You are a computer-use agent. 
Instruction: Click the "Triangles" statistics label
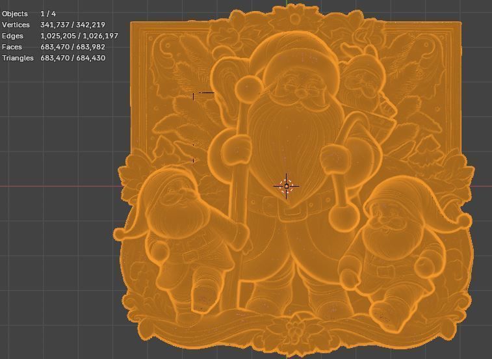click(18, 58)
